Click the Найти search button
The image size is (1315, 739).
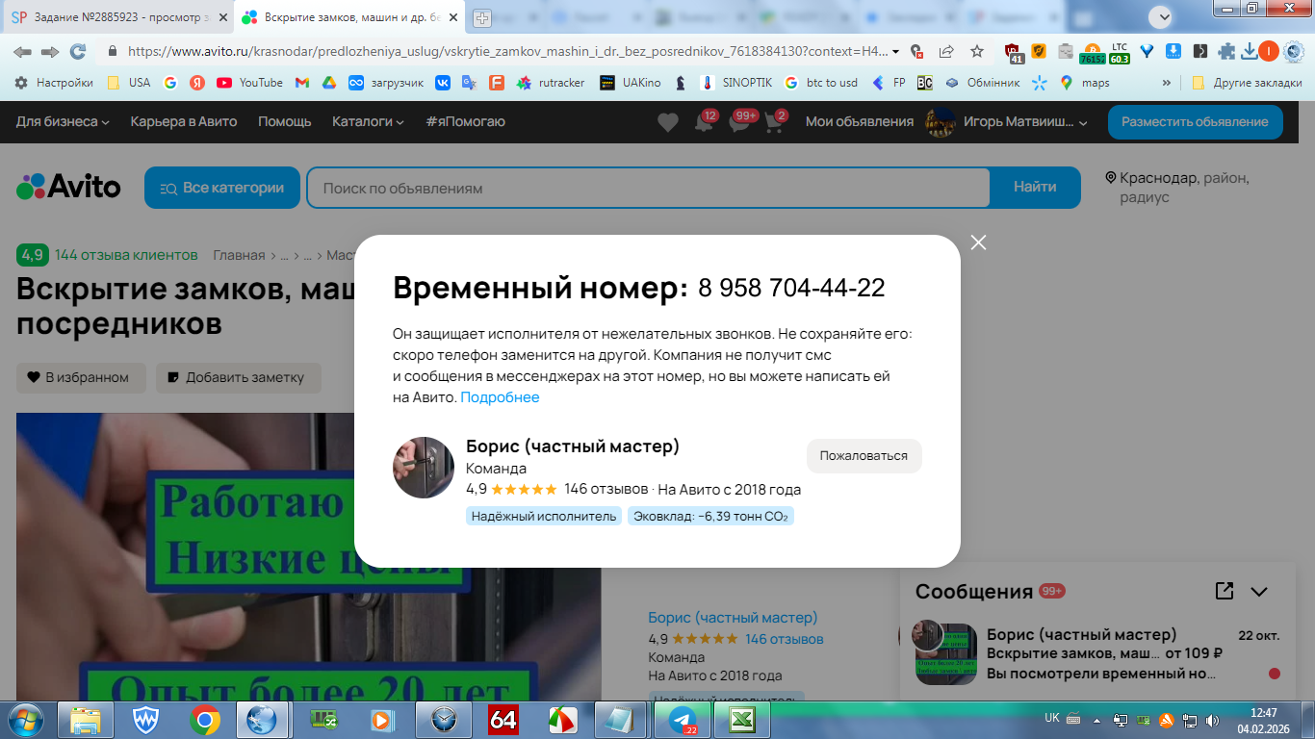tap(1035, 188)
